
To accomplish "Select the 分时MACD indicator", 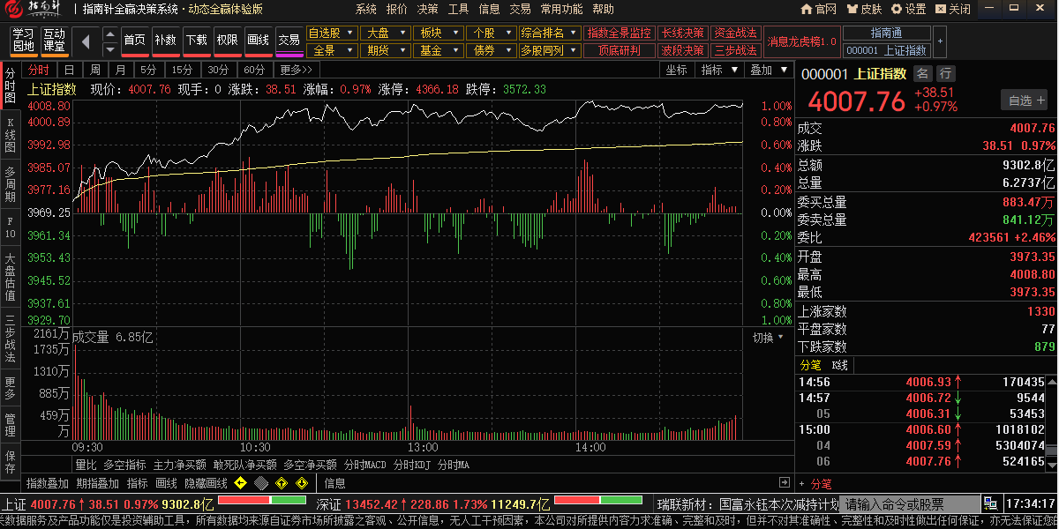I will click(x=365, y=465).
